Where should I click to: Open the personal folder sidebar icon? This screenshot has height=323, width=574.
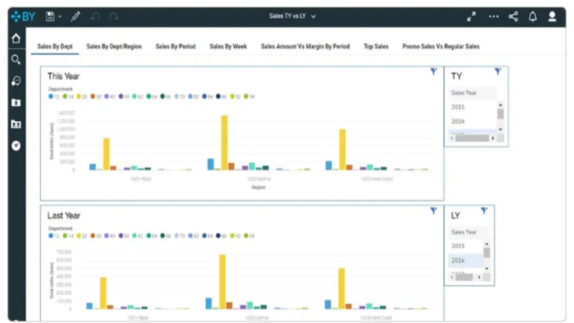[16, 103]
